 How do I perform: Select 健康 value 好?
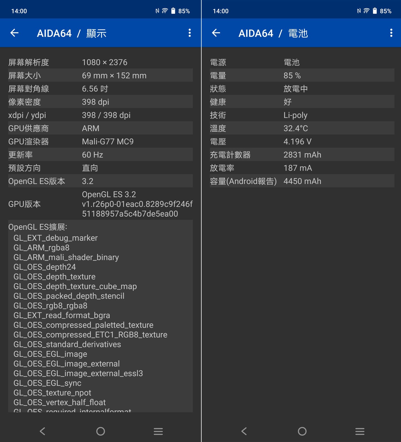(x=287, y=102)
